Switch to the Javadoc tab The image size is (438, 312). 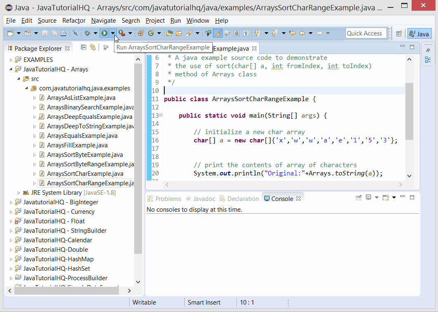(201, 199)
